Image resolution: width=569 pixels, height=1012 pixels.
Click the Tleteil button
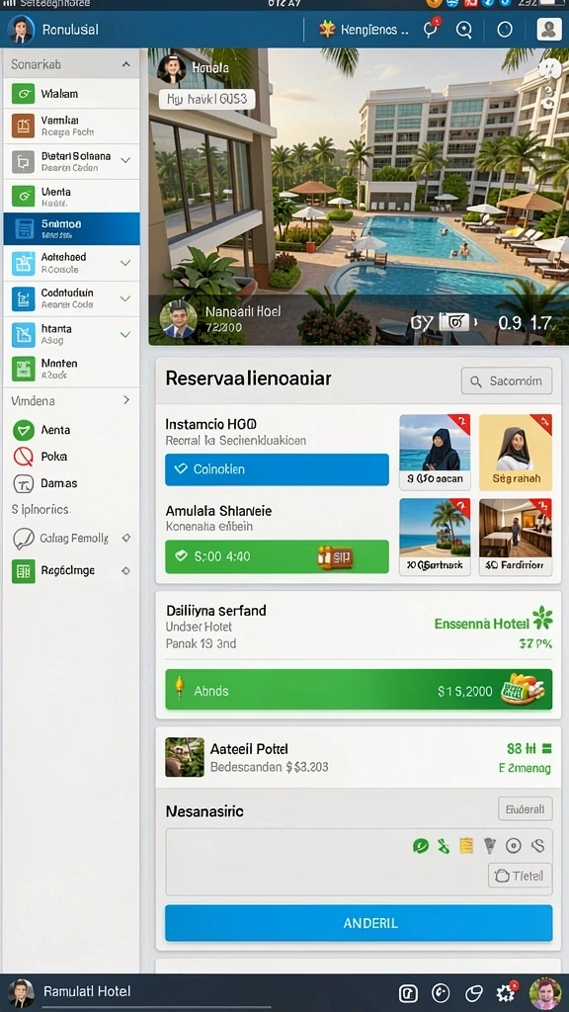point(520,876)
